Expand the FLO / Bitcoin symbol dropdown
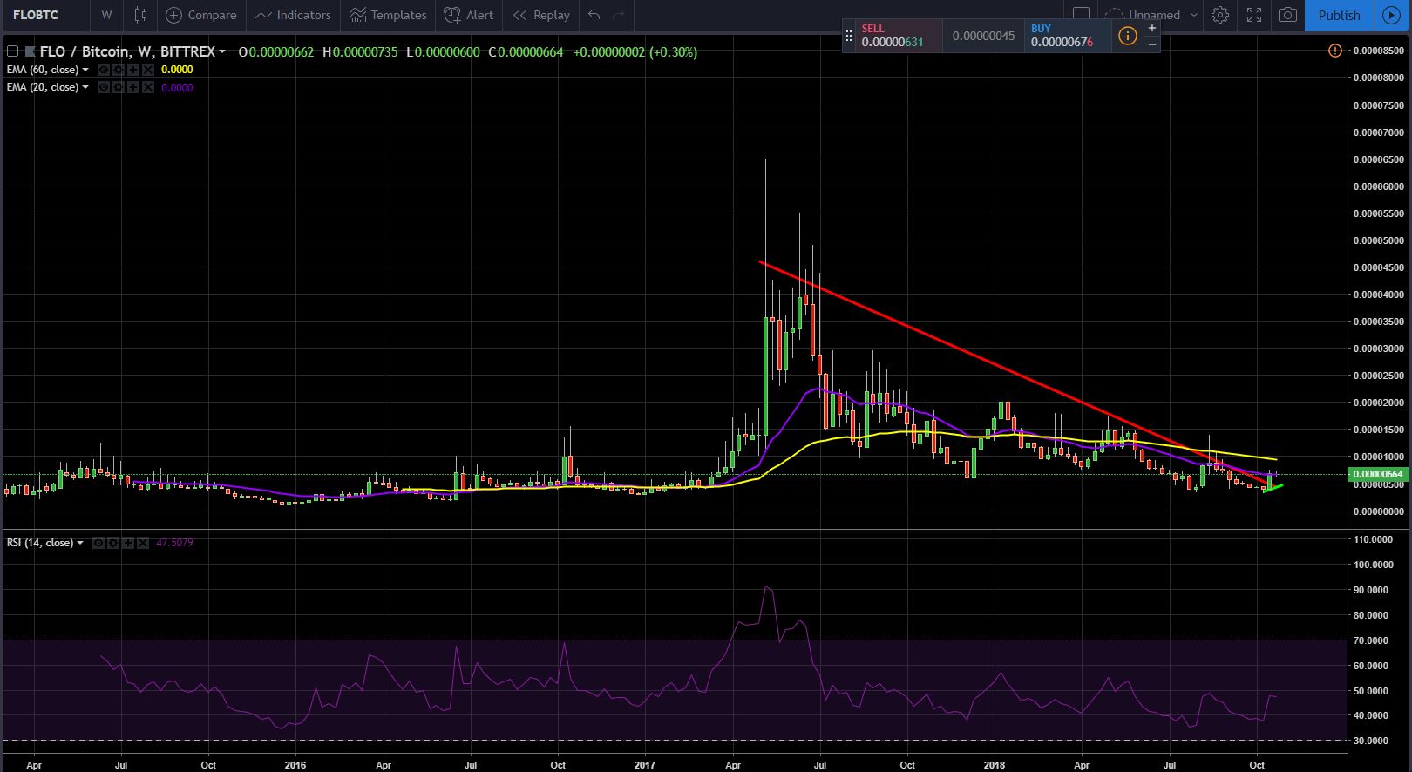Screen dimensions: 1412x772 (x=222, y=52)
